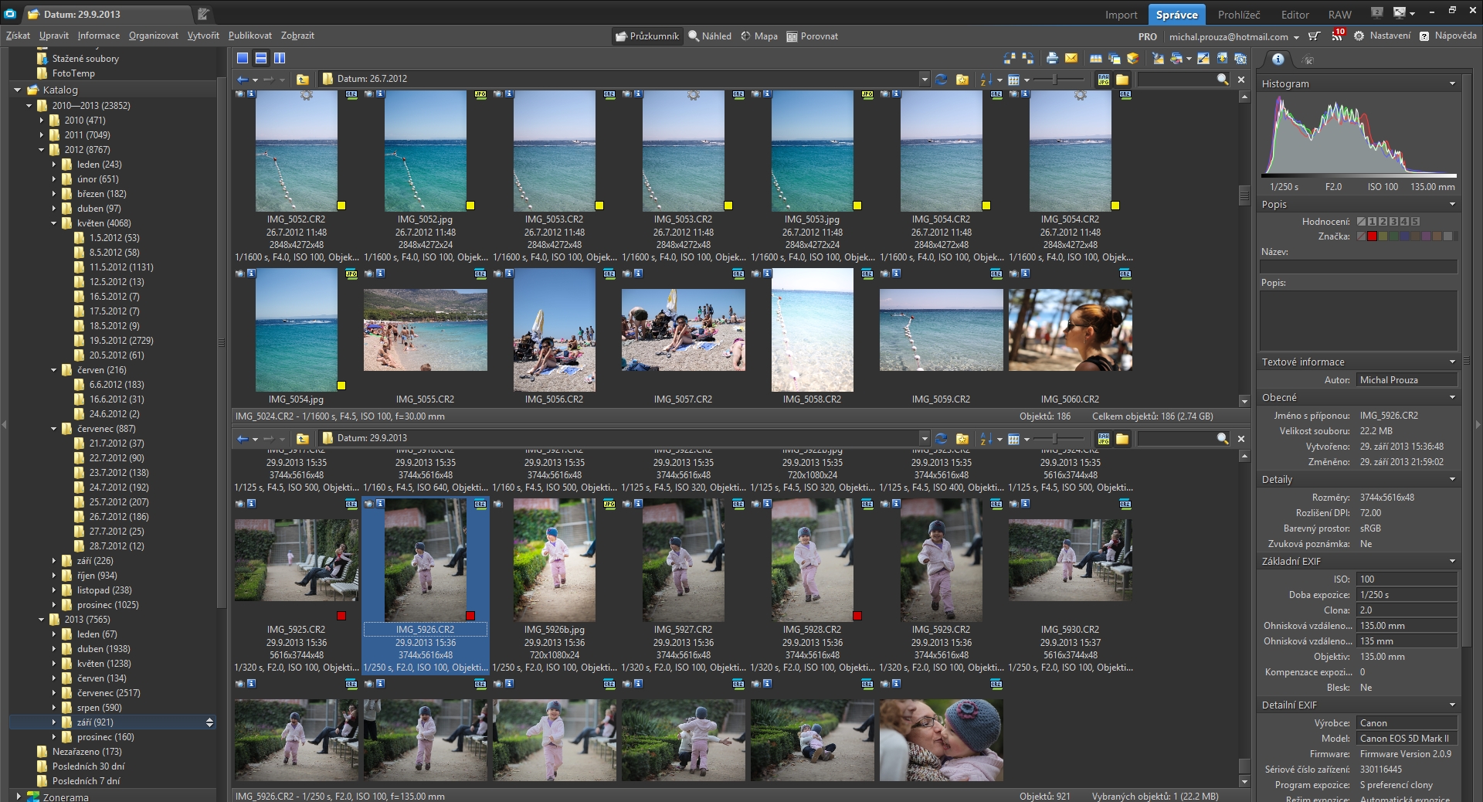Click the edit title pencil icon

point(203,14)
